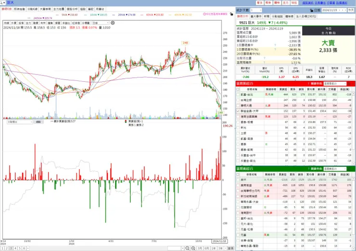Image resolution: width=356 pixels, height=251 pixels.
Task: Click the 20MA legend line entry
Action: click(x=124, y=15)
